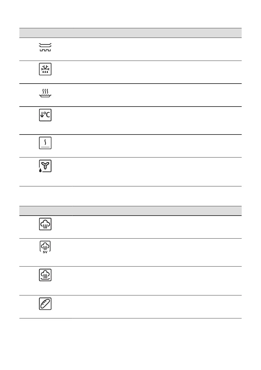Screen dimensions: 261x370
Task: Click the second table's gray header bar
Action: coord(131,211)
